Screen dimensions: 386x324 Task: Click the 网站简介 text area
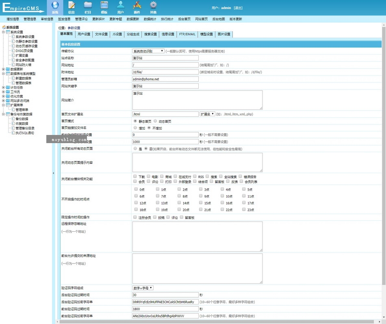[x=197, y=100]
